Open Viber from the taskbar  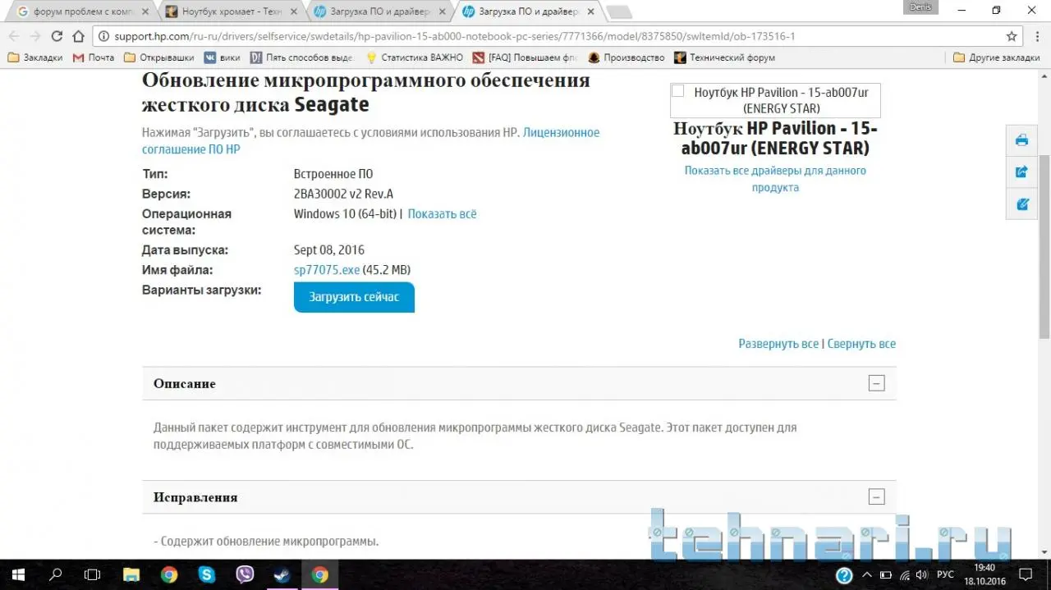[245, 574]
